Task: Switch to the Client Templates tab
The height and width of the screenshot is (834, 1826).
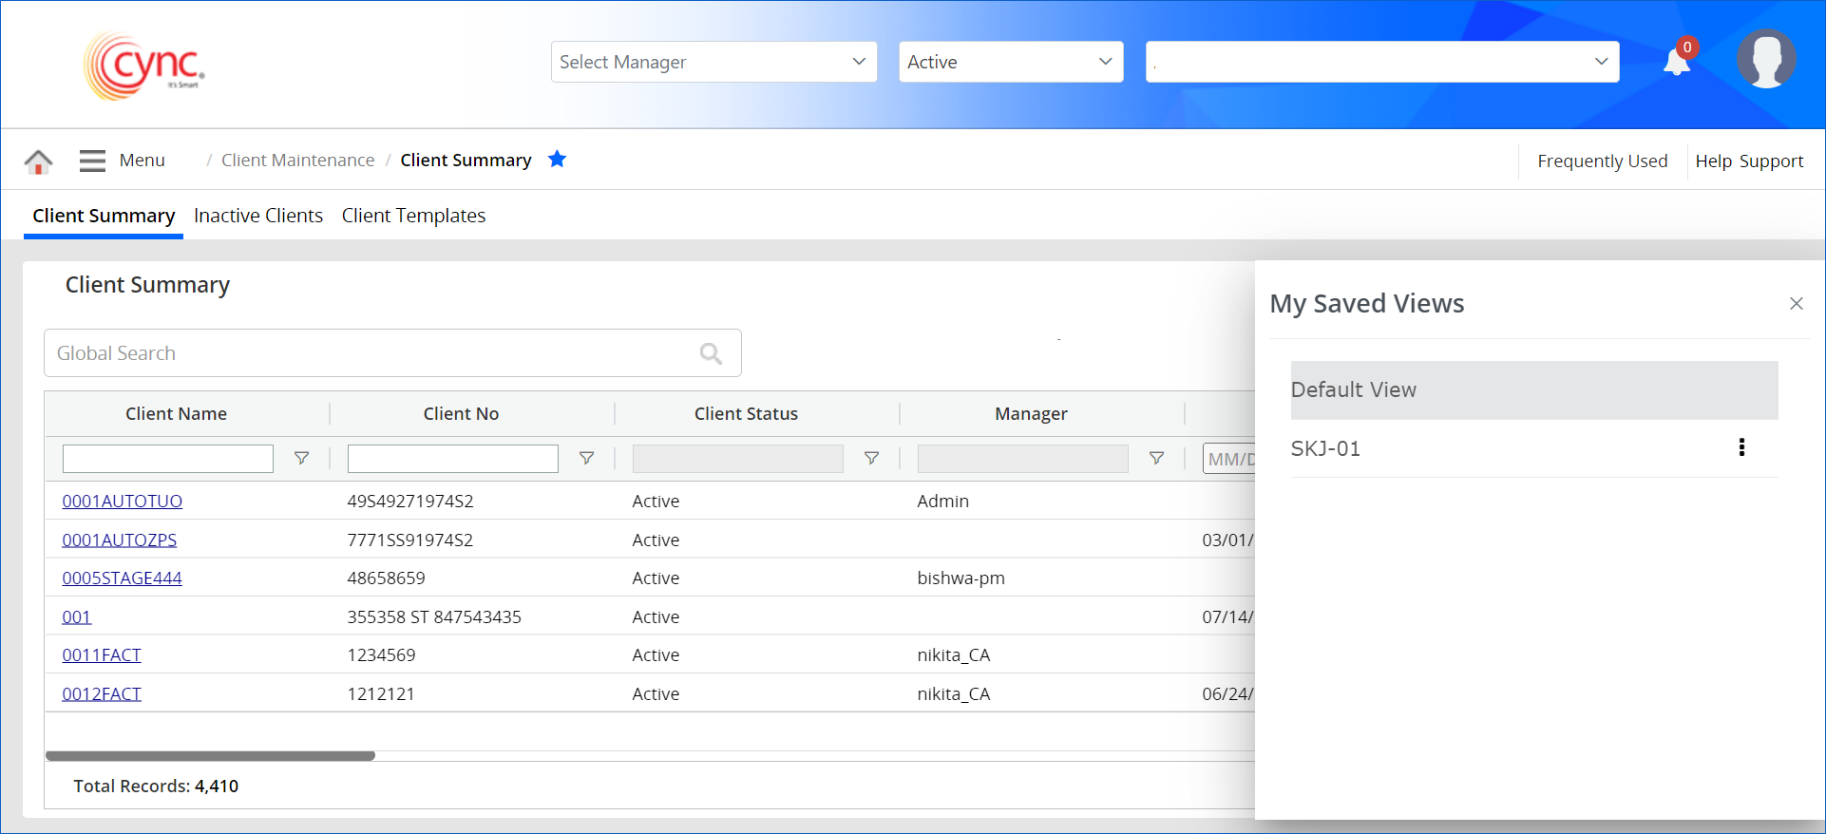Action: coord(413,216)
